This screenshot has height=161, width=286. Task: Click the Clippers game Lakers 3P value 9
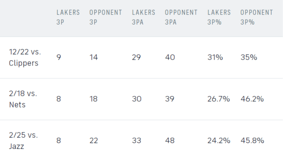click(59, 58)
